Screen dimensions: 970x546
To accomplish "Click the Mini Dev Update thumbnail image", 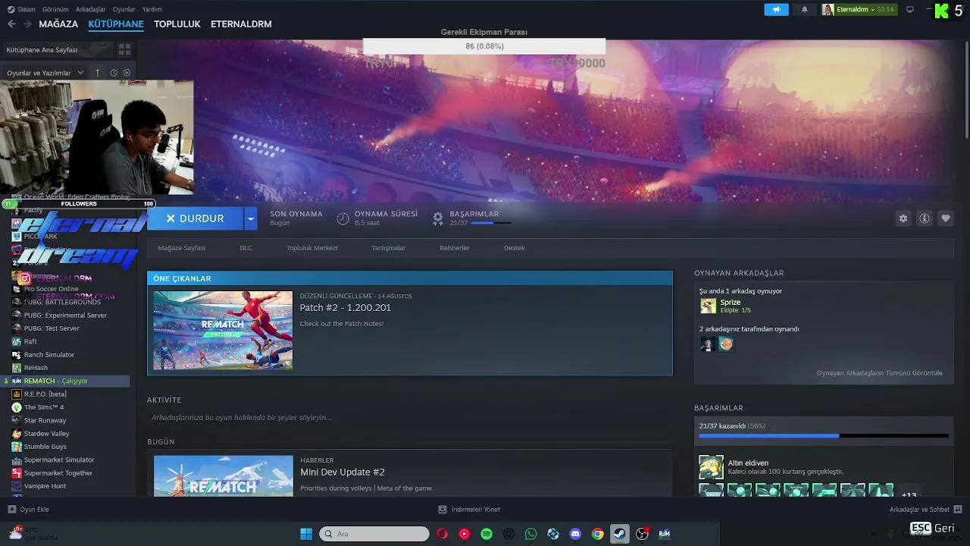I will [x=223, y=476].
